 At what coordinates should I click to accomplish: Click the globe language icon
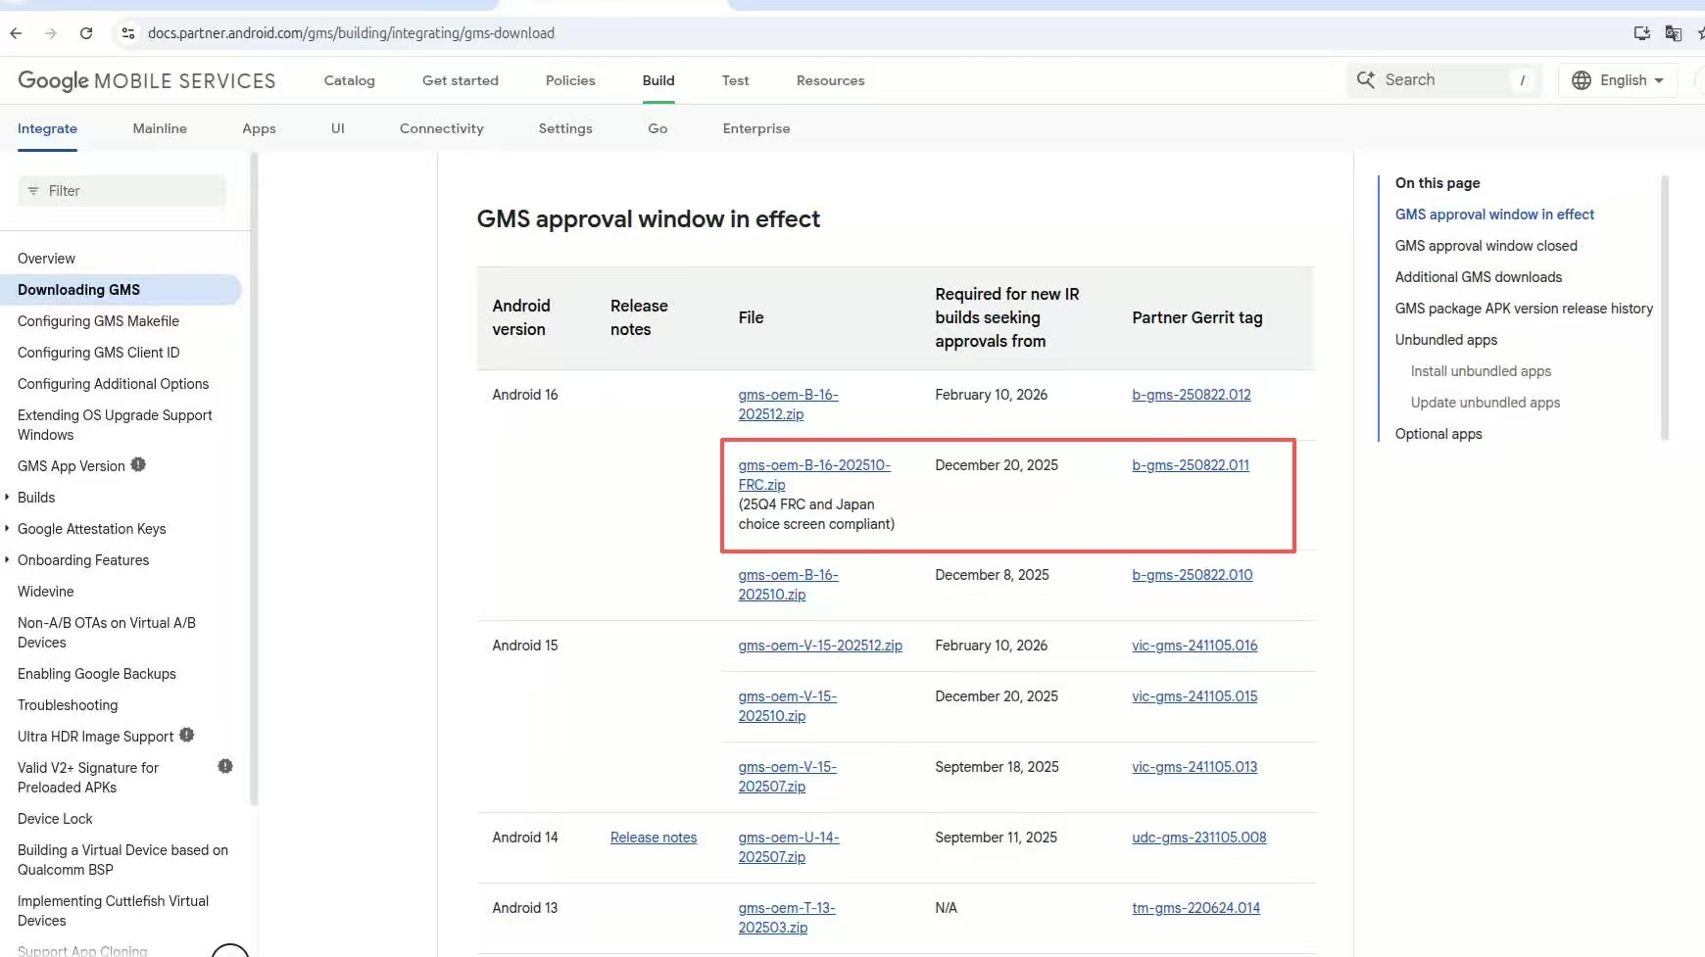(x=1582, y=80)
